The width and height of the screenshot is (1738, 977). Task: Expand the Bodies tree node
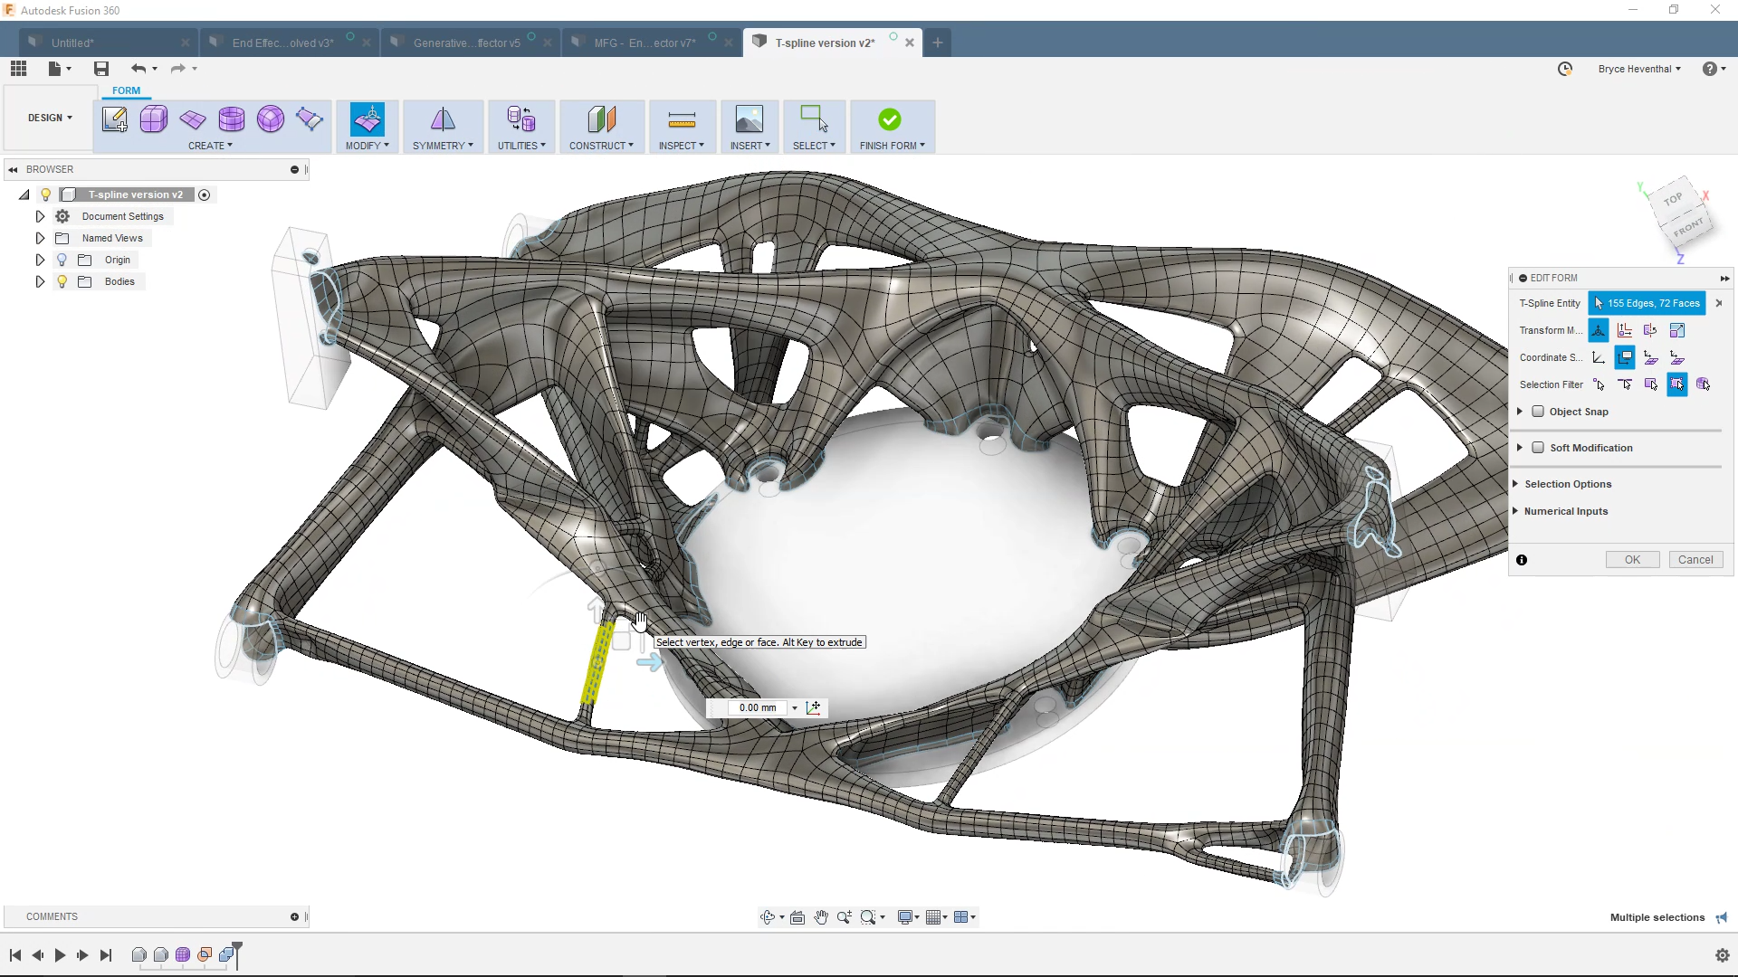pyautogui.click(x=40, y=281)
